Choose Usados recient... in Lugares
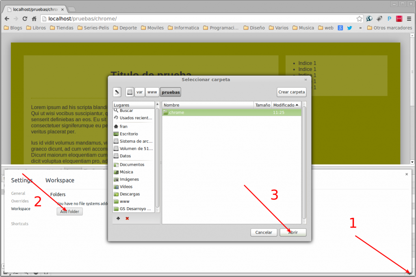The height and width of the screenshot is (277, 416). pos(133,118)
